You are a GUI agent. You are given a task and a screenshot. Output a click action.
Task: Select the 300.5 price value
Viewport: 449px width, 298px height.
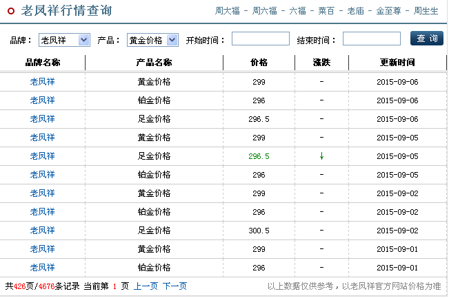(x=259, y=231)
